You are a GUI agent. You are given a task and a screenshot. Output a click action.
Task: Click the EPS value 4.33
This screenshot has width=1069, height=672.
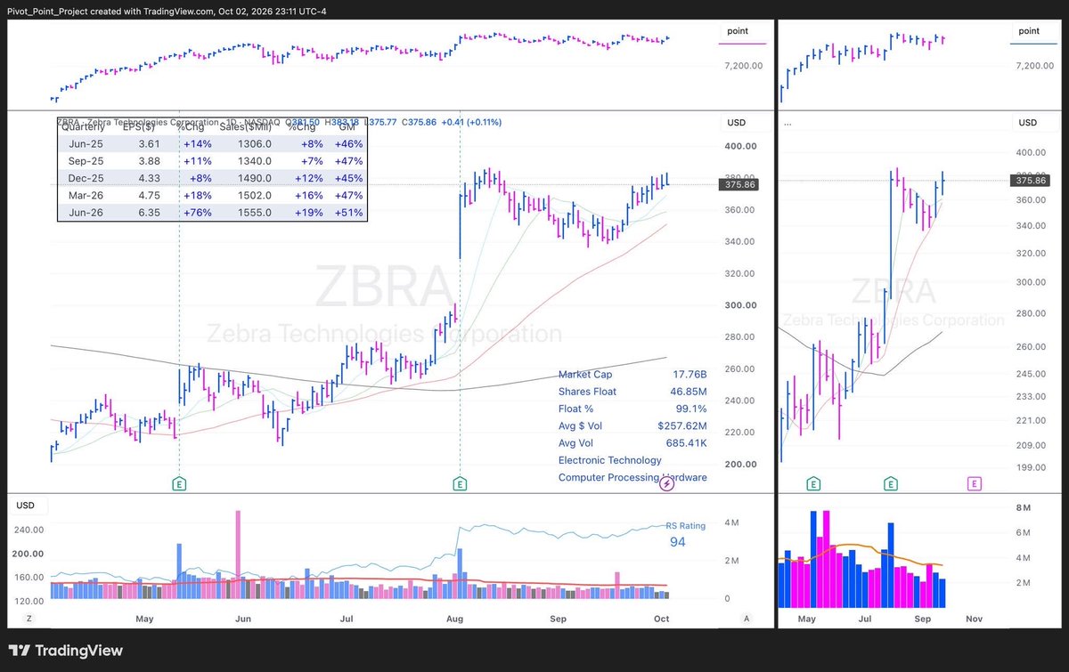point(147,178)
